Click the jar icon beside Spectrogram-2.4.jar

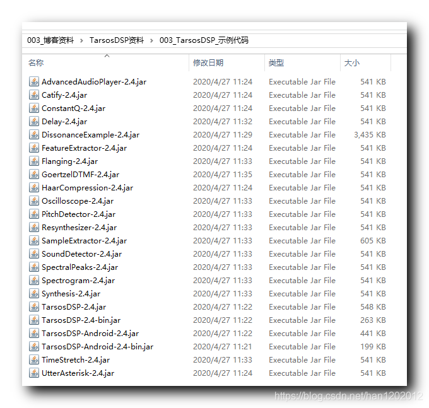(x=34, y=280)
